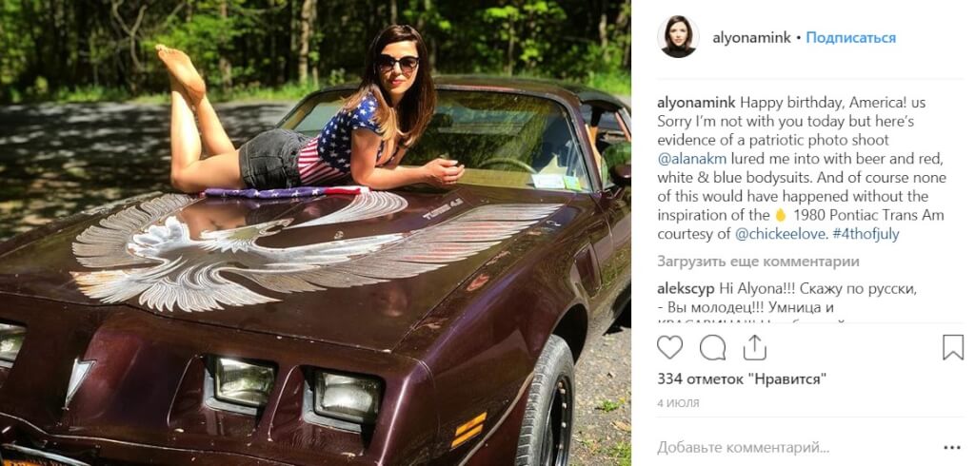
Task: Open the @chickeelove mention link
Action: tap(781, 235)
